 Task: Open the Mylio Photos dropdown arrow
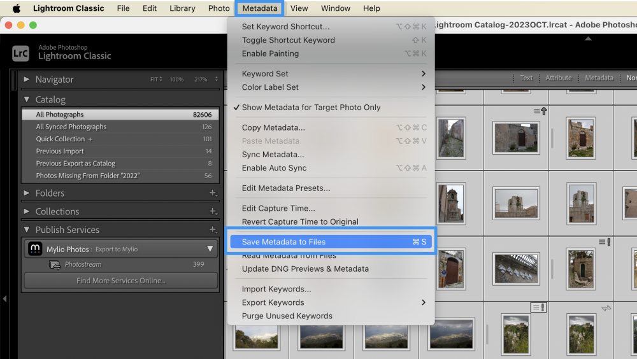pyautogui.click(x=210, y=249)
